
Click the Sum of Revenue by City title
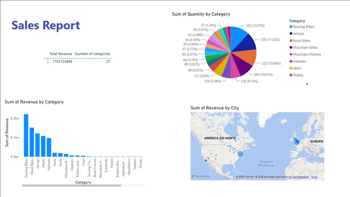pos(215,108)
